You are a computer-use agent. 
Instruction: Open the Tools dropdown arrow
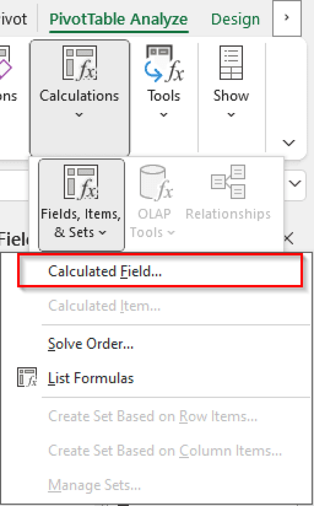point(164,115)
